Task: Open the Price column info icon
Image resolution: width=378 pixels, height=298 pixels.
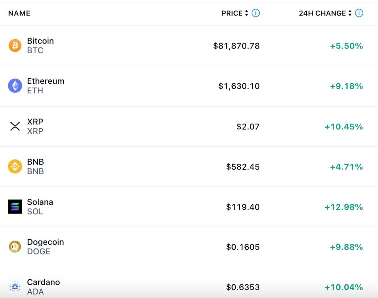Action: point(256,13)
